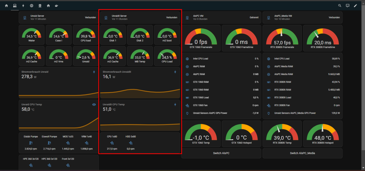
Task: Open the tab right of the globe
Action: click(40, 5)
